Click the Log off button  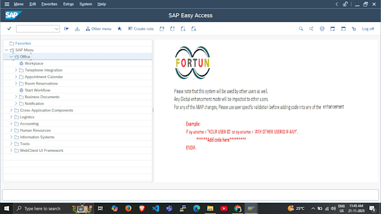coord(368,29)
